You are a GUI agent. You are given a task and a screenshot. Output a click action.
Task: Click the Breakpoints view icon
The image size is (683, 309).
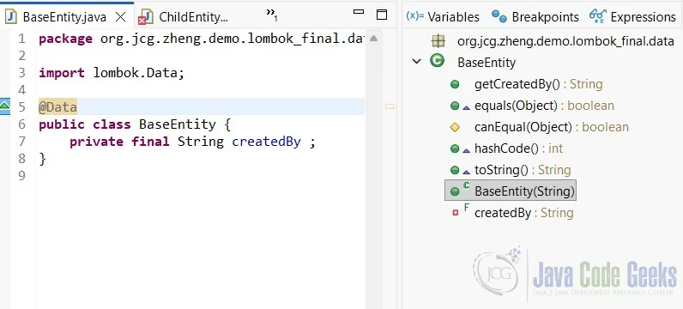click(499, 16)
